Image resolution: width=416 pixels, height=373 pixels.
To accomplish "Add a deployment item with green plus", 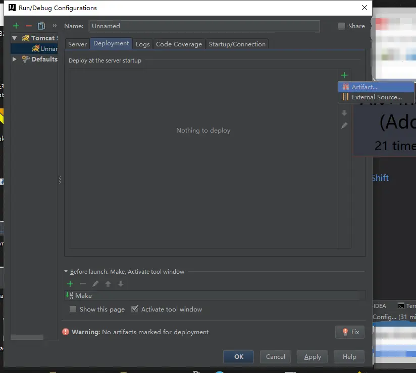I will pyautogui.click(x=344, y=75).
